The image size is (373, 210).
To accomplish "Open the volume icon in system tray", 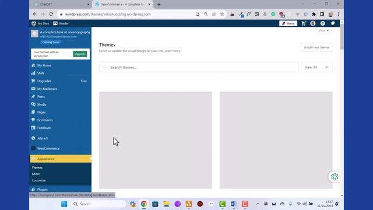I will coord(305,204).
